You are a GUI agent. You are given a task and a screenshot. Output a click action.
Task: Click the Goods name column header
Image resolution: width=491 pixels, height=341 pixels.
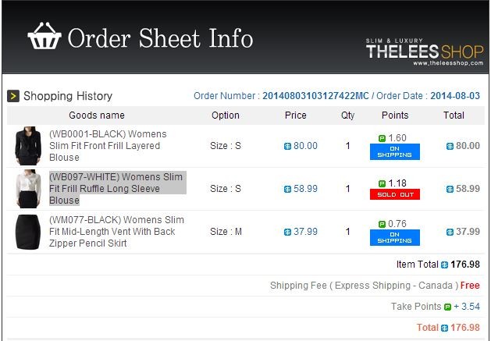pyautogui.click(x=97, y=115)
